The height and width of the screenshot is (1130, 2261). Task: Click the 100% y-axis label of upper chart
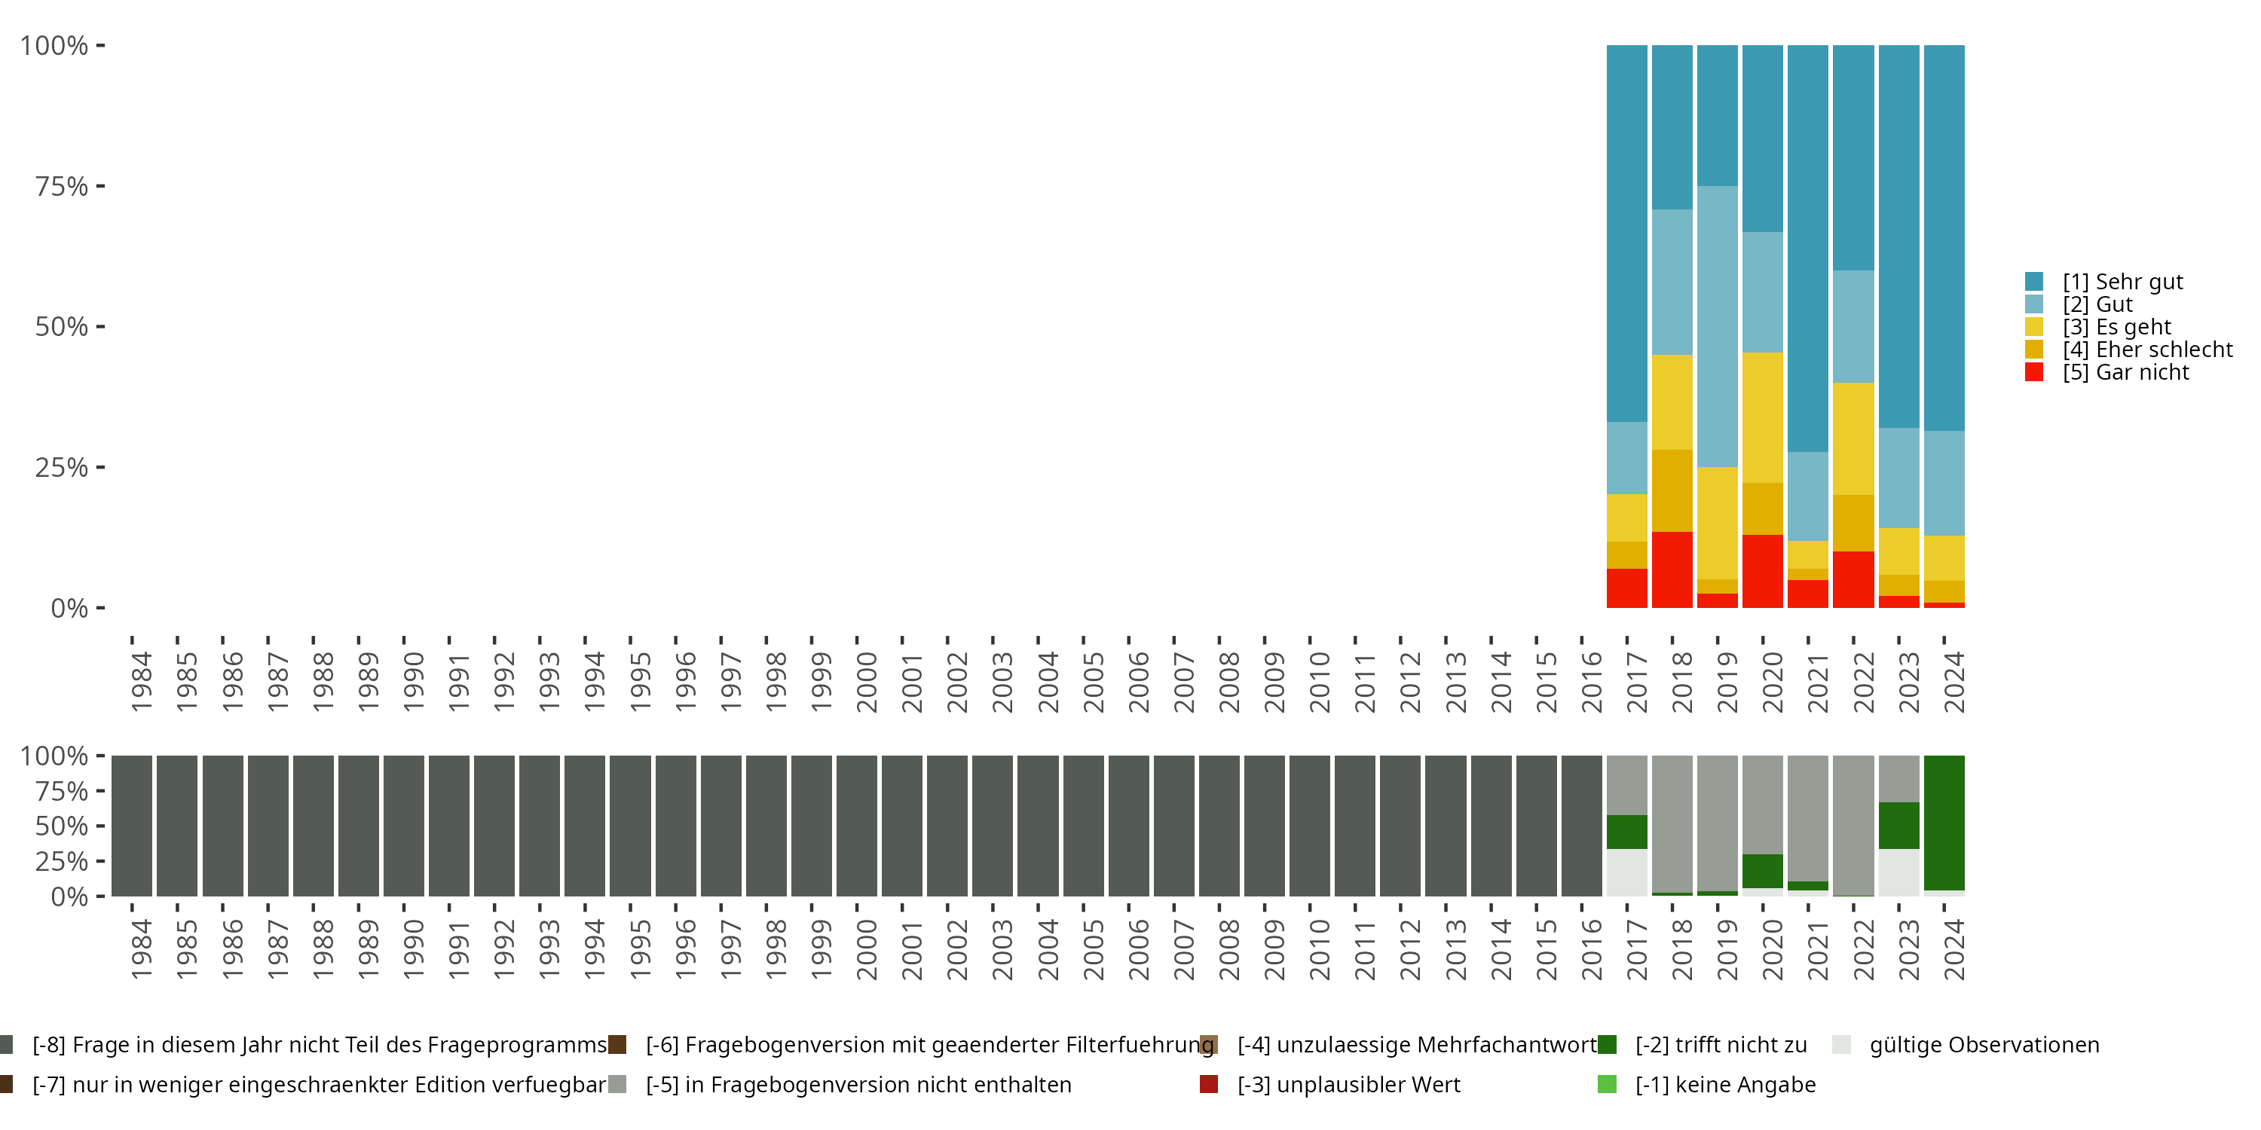pos(54,46)
